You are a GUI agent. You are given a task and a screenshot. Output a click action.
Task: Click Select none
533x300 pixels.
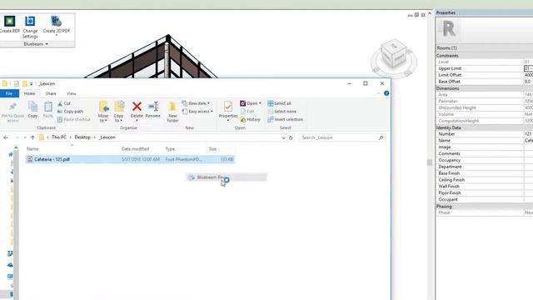pos(281,111)
